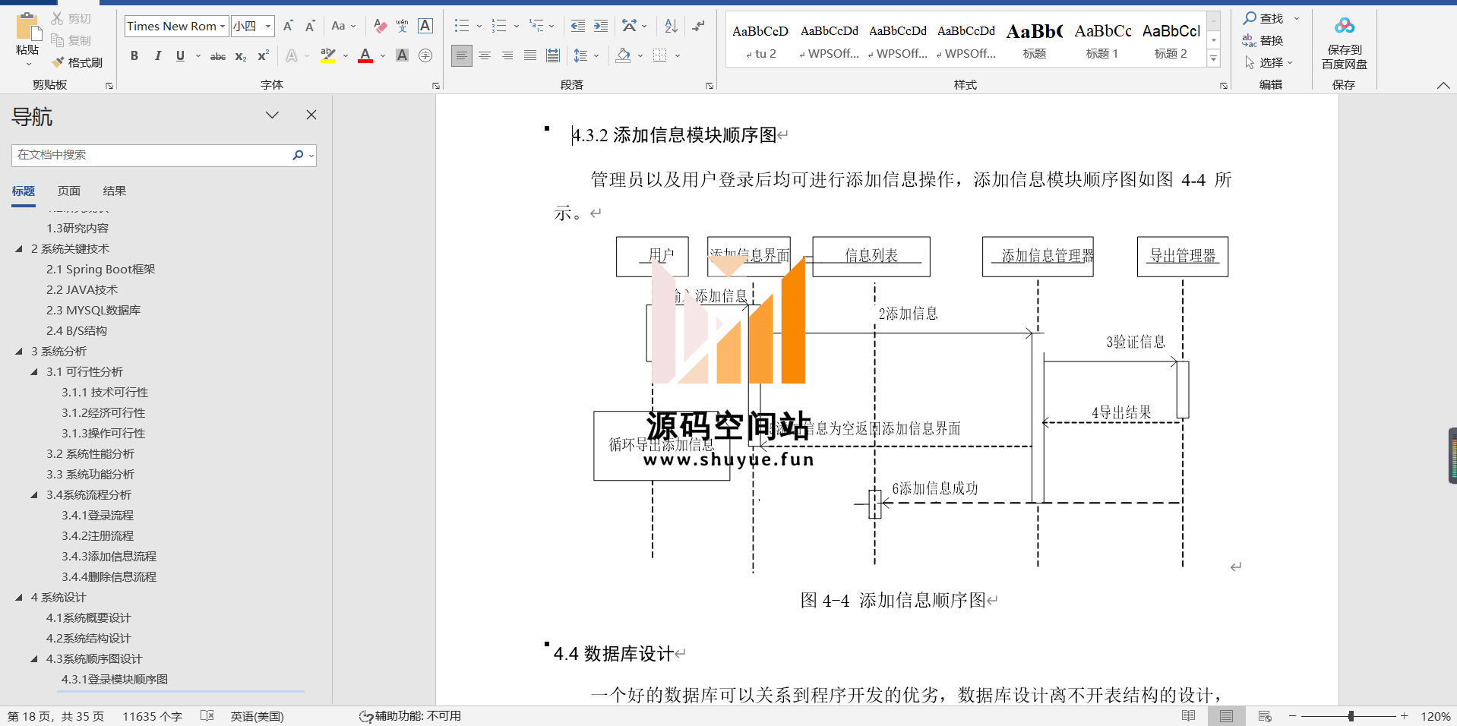Screen dimensions: 1457x726
Task: Save to Baidu Netdisk icon
Action: click(1344, 44)
